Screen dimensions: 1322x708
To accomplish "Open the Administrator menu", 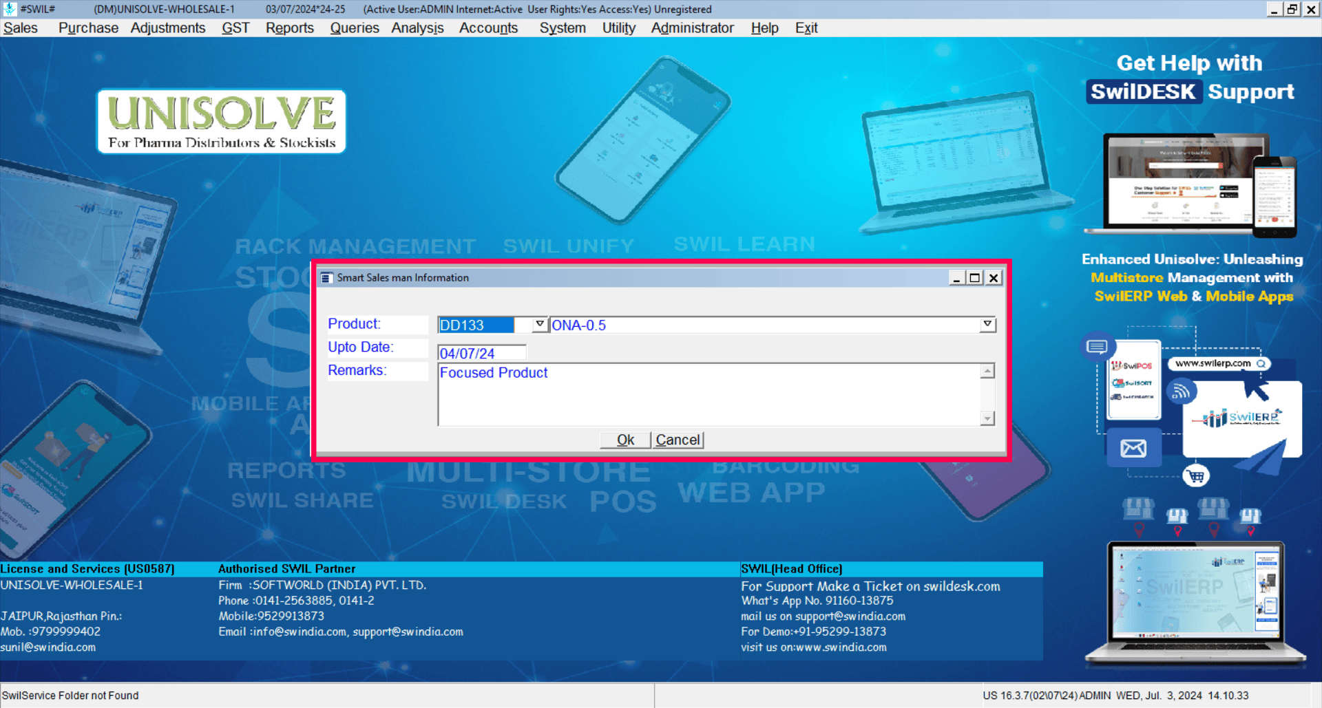I will tap(693, 28).
